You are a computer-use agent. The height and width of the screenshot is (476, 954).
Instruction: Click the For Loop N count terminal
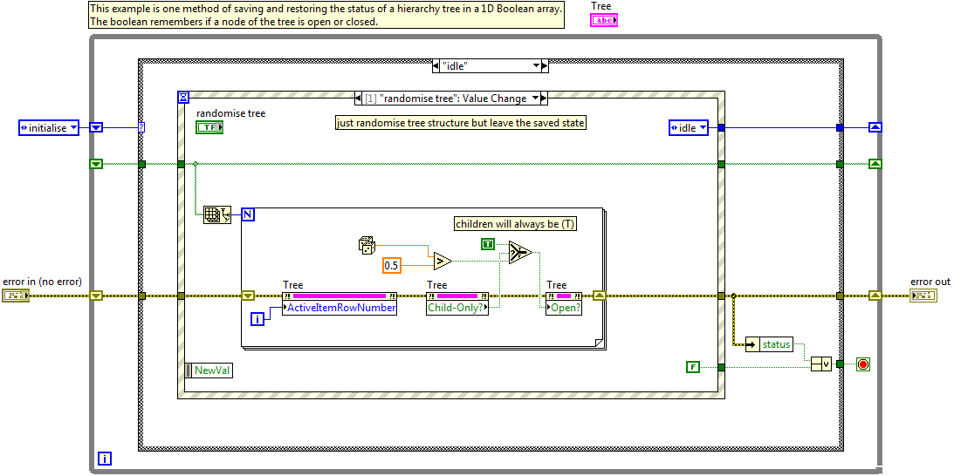247,214
